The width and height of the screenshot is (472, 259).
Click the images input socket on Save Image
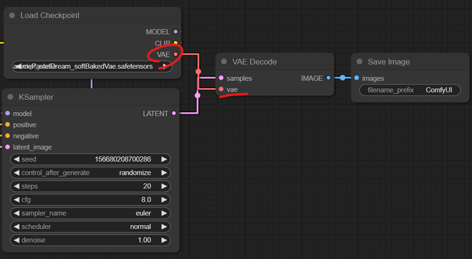pos(357,78)
